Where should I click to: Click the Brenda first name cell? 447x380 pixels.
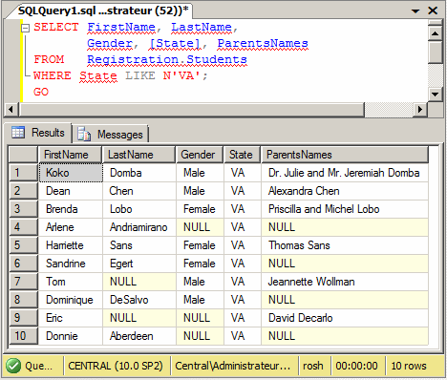coord(71,209)
